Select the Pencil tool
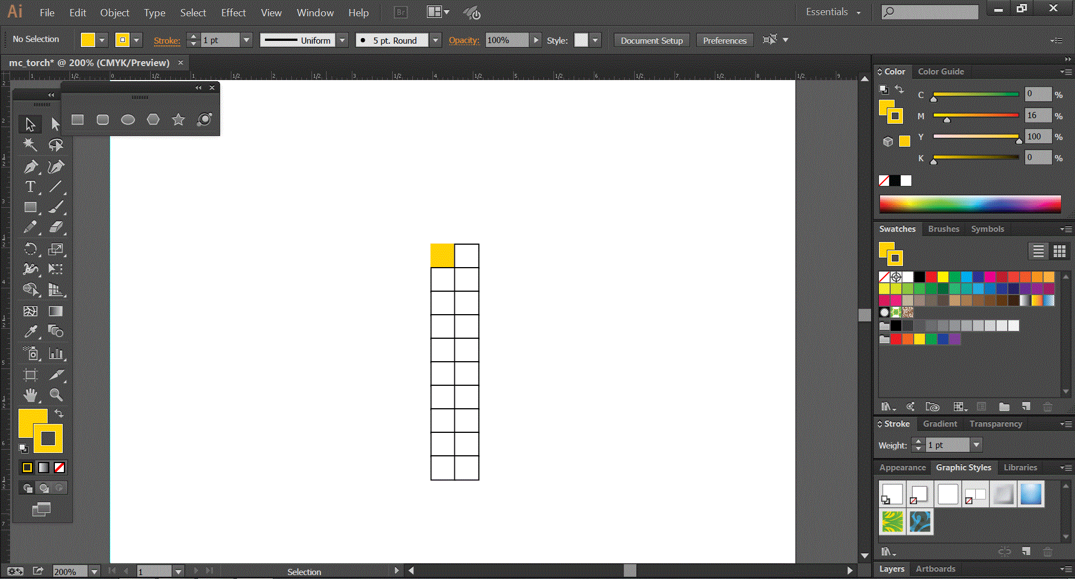This screenshot has width=1075, height=579. click(30, 227)
